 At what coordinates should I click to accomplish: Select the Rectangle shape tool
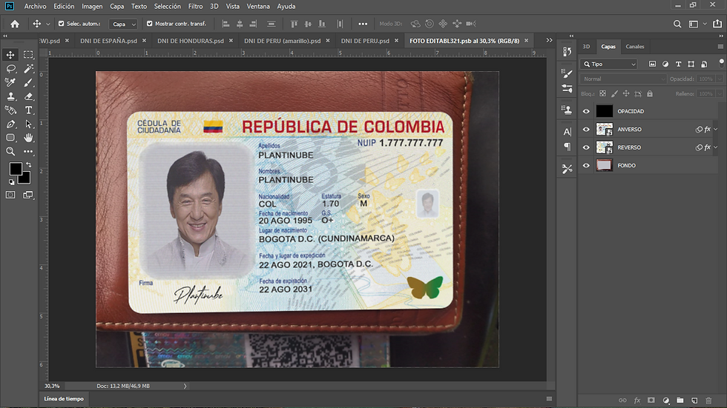click(x=10, y=138)
